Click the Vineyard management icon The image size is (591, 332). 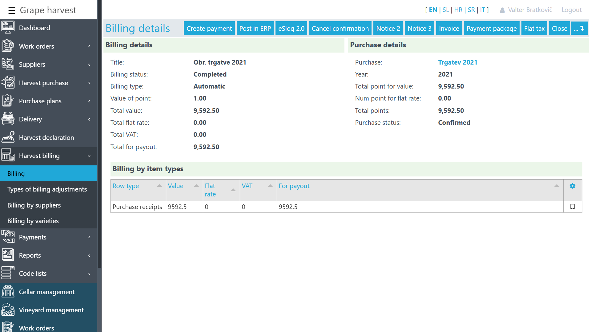pyautogui.click(x=8, y=310)
